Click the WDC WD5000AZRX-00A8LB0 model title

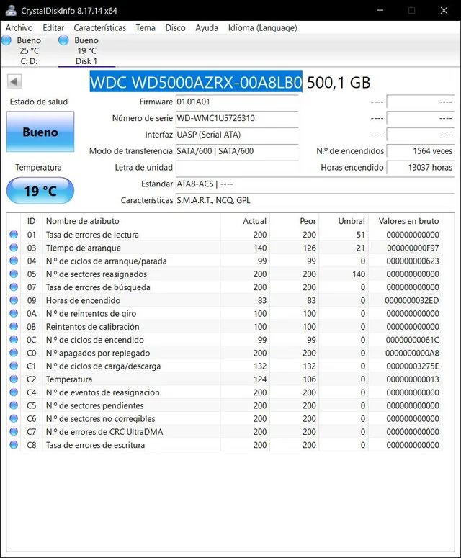pos(196,82)
